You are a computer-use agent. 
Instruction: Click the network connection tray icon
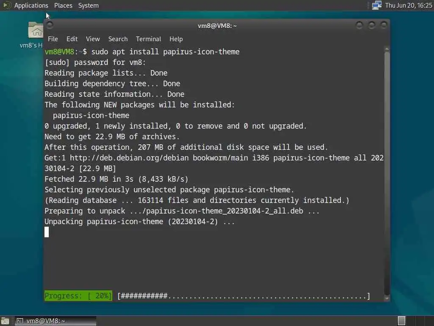click(376, 5)
